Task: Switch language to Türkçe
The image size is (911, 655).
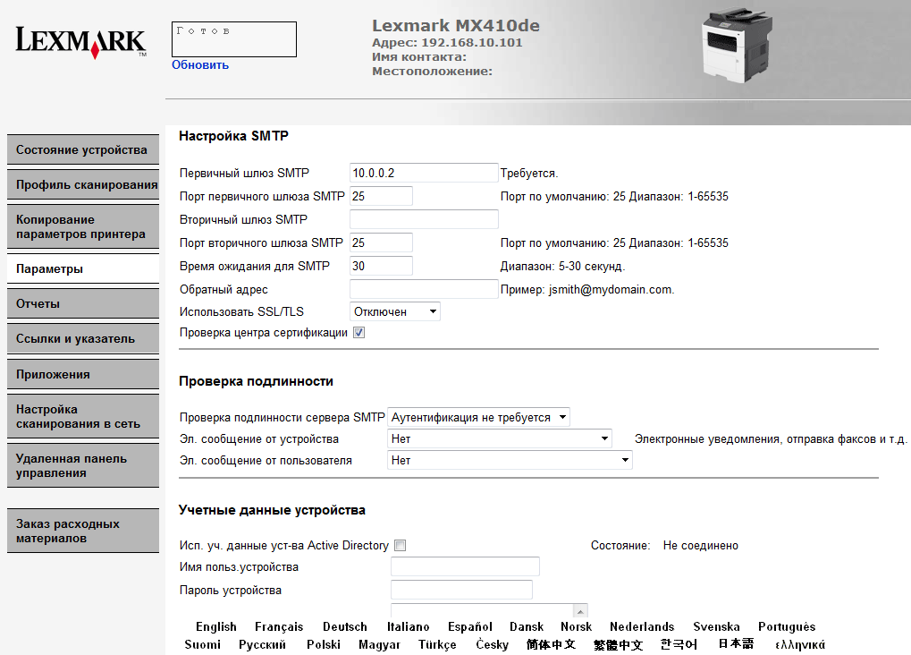Action: 437,644
